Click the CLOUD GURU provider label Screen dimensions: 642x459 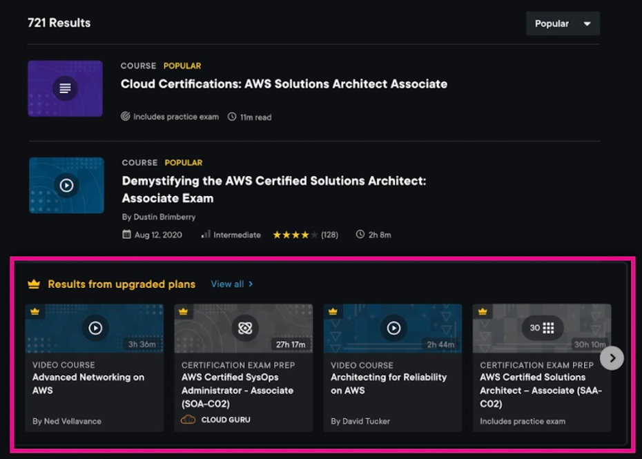coord(226,420)
